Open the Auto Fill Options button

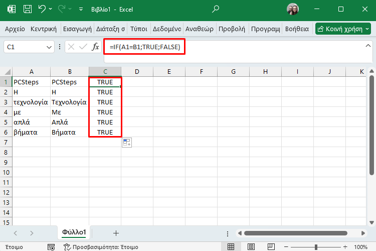point(127,143)
